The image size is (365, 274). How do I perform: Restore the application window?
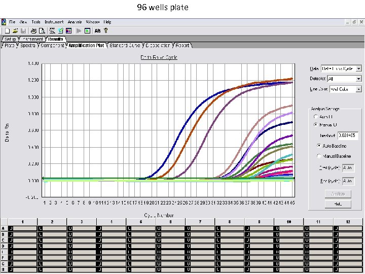coord(354,22)
